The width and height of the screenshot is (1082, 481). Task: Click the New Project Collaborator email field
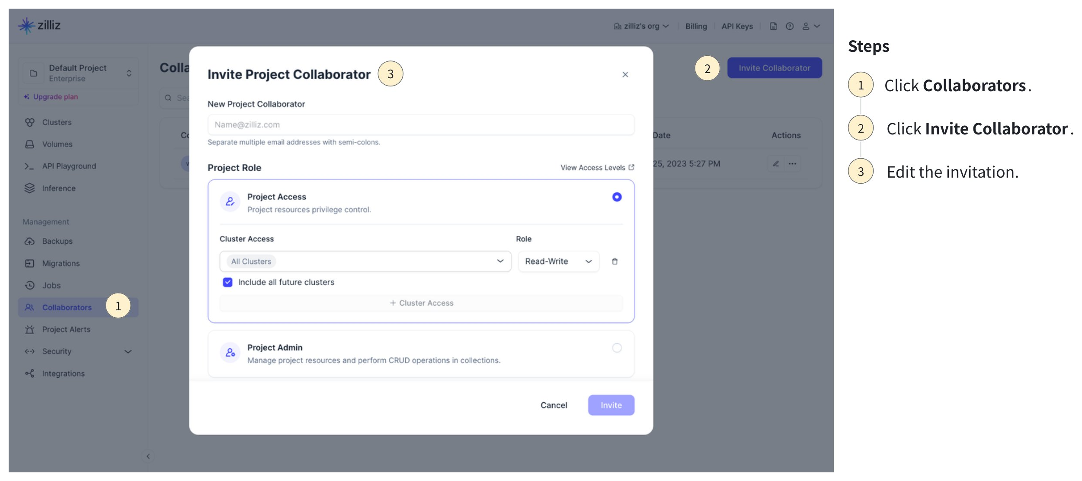point(420,125)
